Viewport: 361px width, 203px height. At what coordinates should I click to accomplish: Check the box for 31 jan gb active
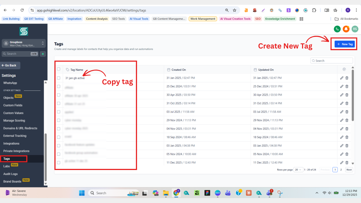(59, 78)
